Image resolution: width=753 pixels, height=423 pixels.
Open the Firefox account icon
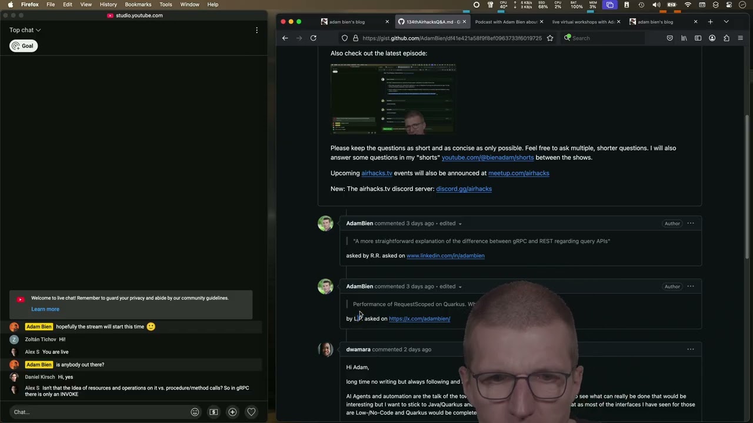click(x=712, y=38)
